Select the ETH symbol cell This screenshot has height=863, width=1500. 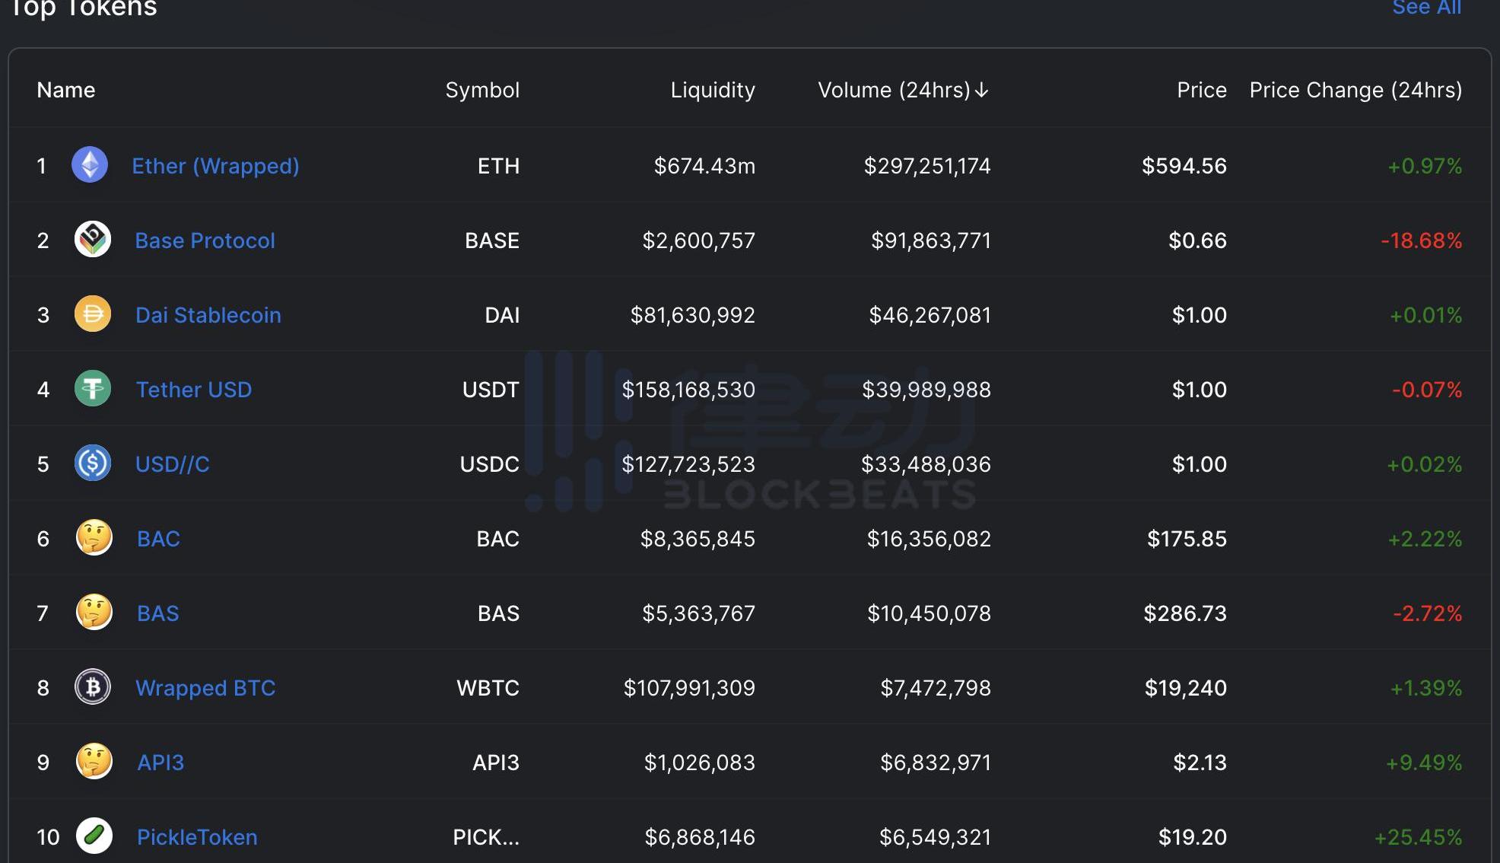(498, 166)
